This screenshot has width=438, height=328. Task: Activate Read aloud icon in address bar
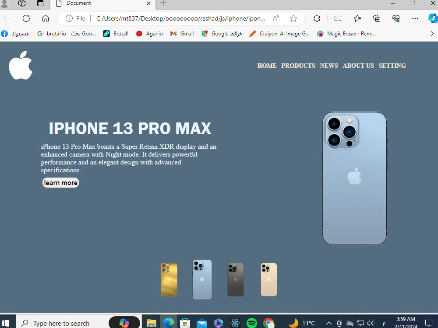tap(276, 18)
